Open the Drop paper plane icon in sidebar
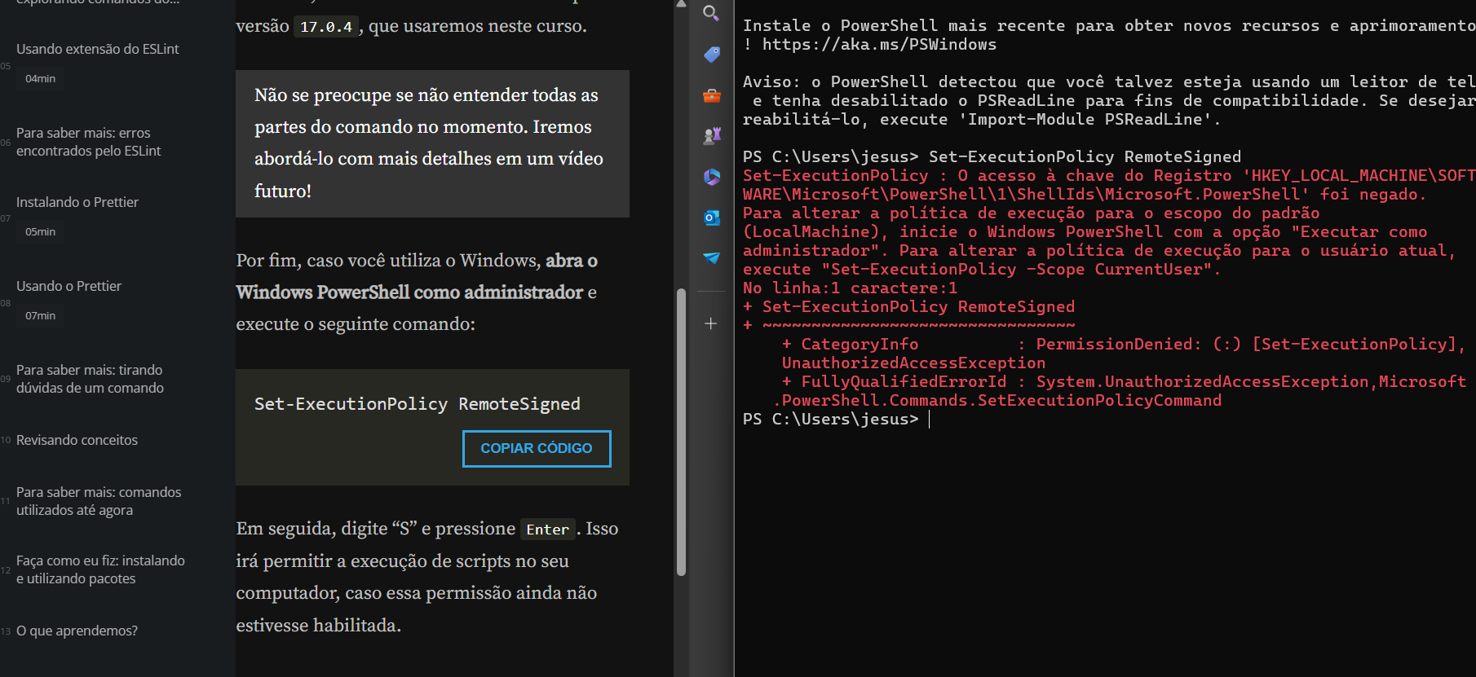The width and height of the screenshot is (1476, 677). (711, 257)
